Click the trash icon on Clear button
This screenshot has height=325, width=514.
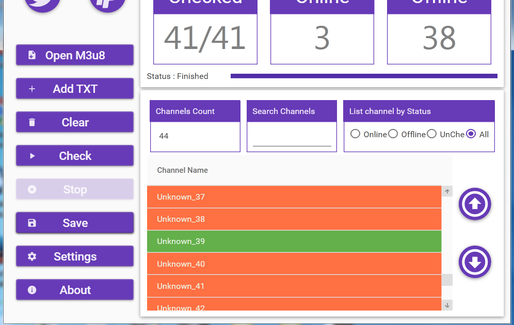[x=32, y=122]
